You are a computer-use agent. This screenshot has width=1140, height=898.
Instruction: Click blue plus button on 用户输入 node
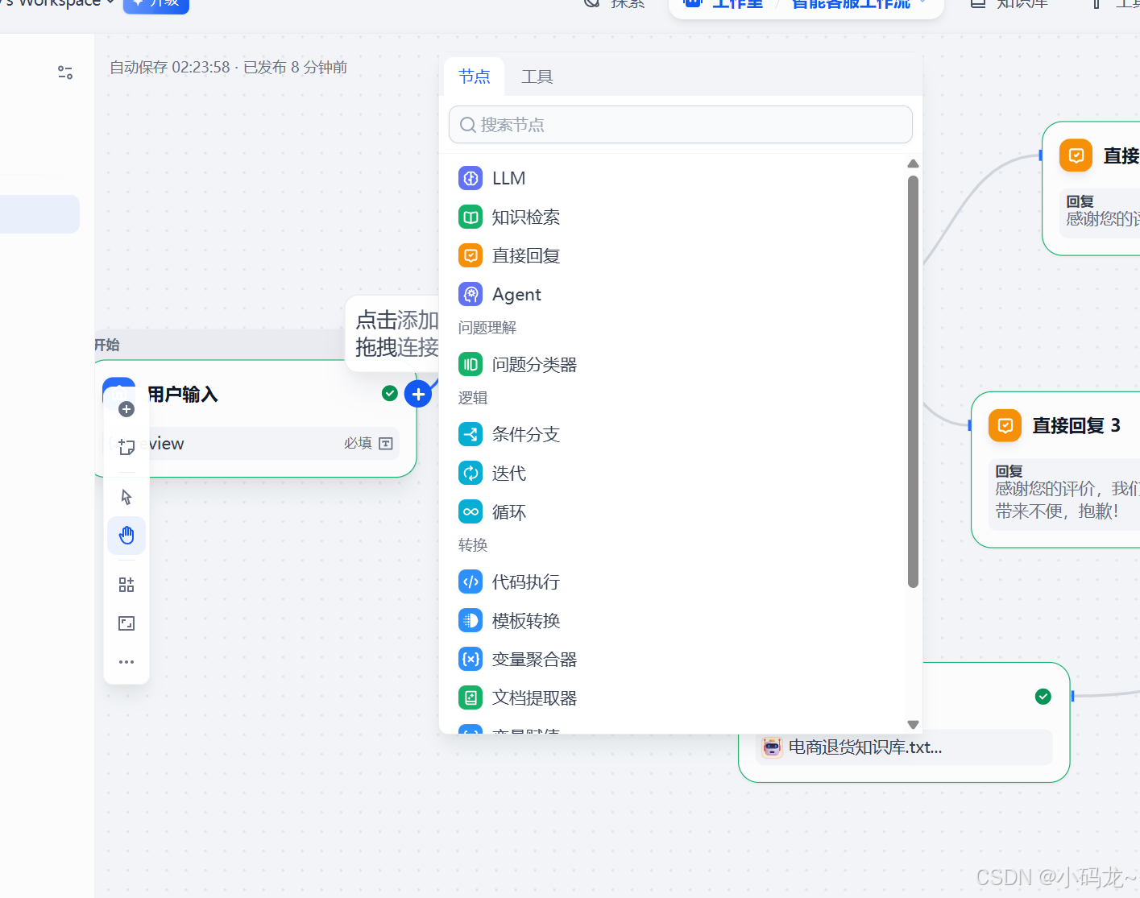coord(417,394)
